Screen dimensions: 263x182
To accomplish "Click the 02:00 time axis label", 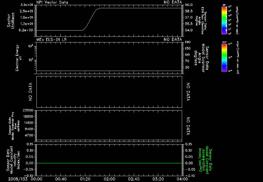I will coord(109,179).
